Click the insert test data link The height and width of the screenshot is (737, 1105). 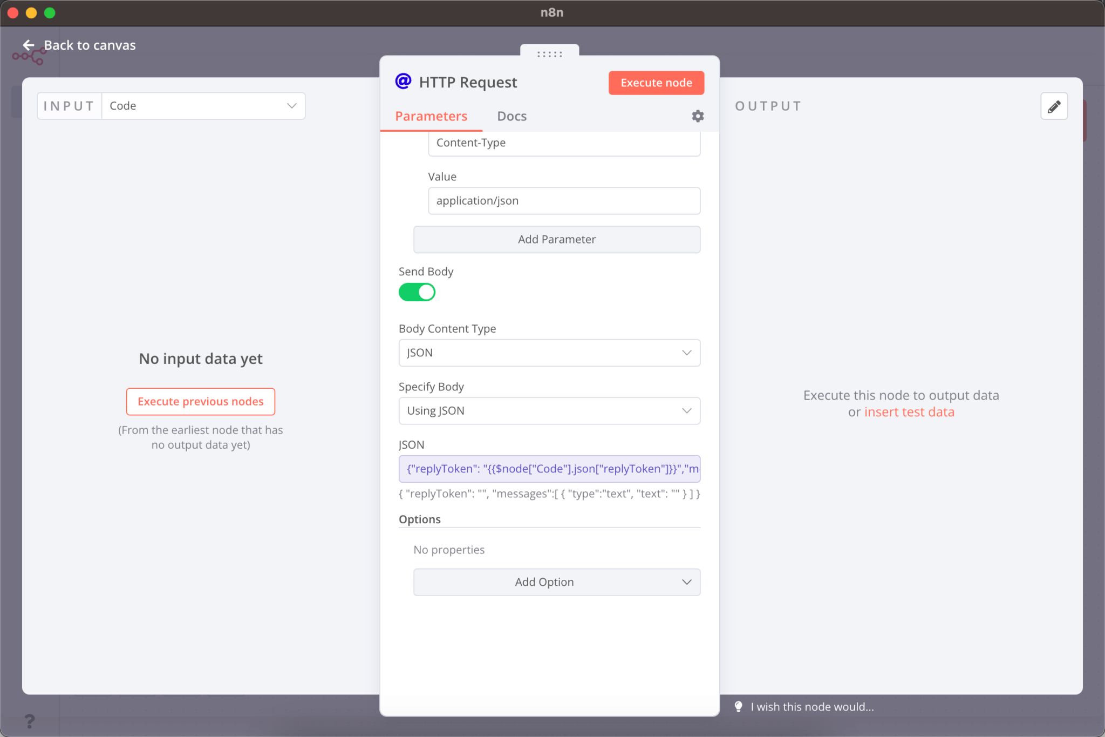click(x=909, y=411)
